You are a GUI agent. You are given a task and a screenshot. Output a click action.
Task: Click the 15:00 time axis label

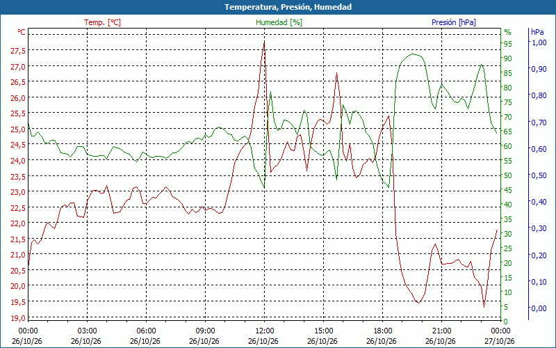click(323, 331)
